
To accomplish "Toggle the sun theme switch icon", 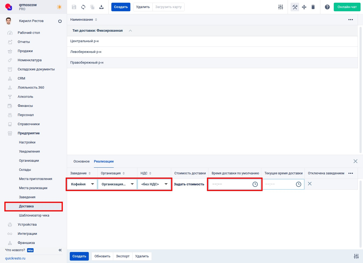I will tap(59, 7).
